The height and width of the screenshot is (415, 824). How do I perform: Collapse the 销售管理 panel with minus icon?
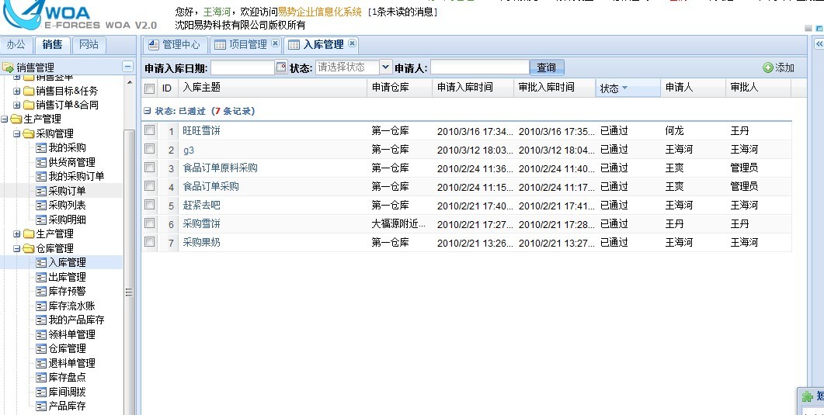(x=127, y=67)
